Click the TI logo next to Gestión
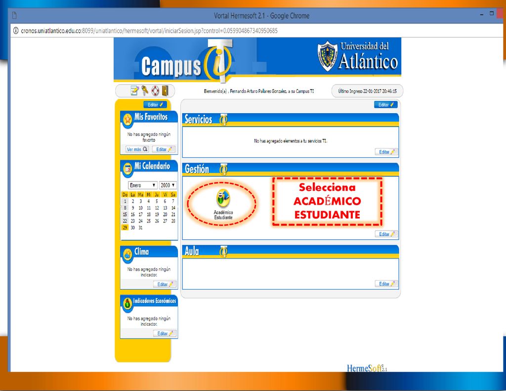506x391 pixels. coord(223,169)
